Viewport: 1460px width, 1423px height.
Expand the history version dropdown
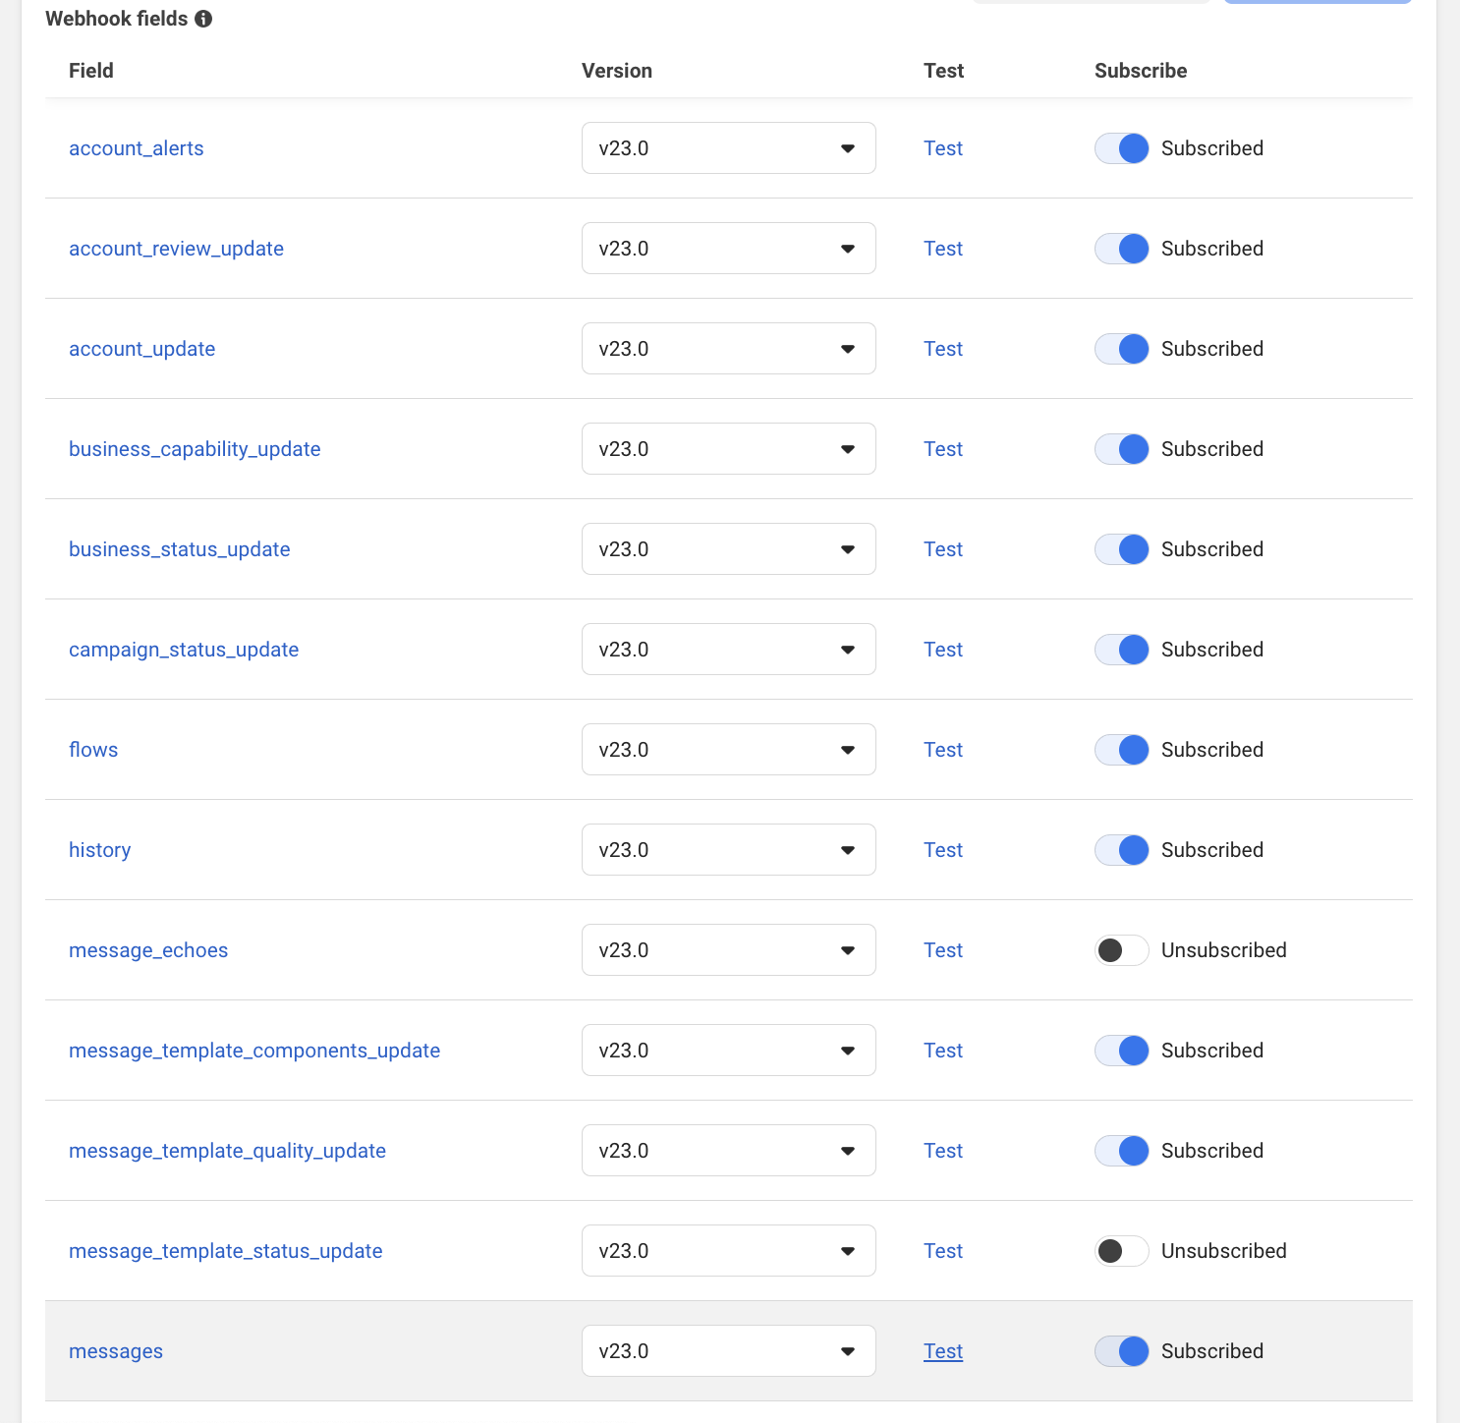tap(728, 850)
